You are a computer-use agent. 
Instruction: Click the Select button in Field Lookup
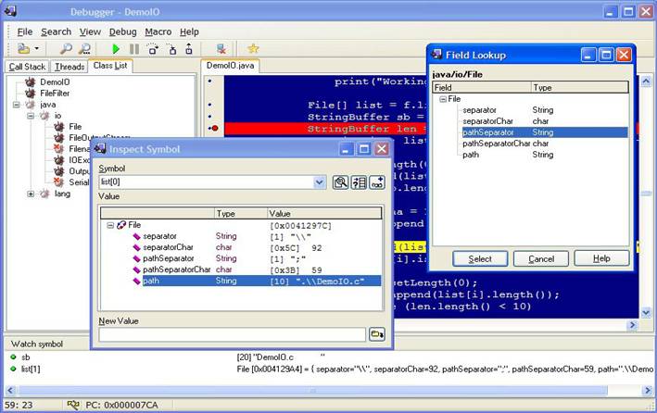click(480, 259)
